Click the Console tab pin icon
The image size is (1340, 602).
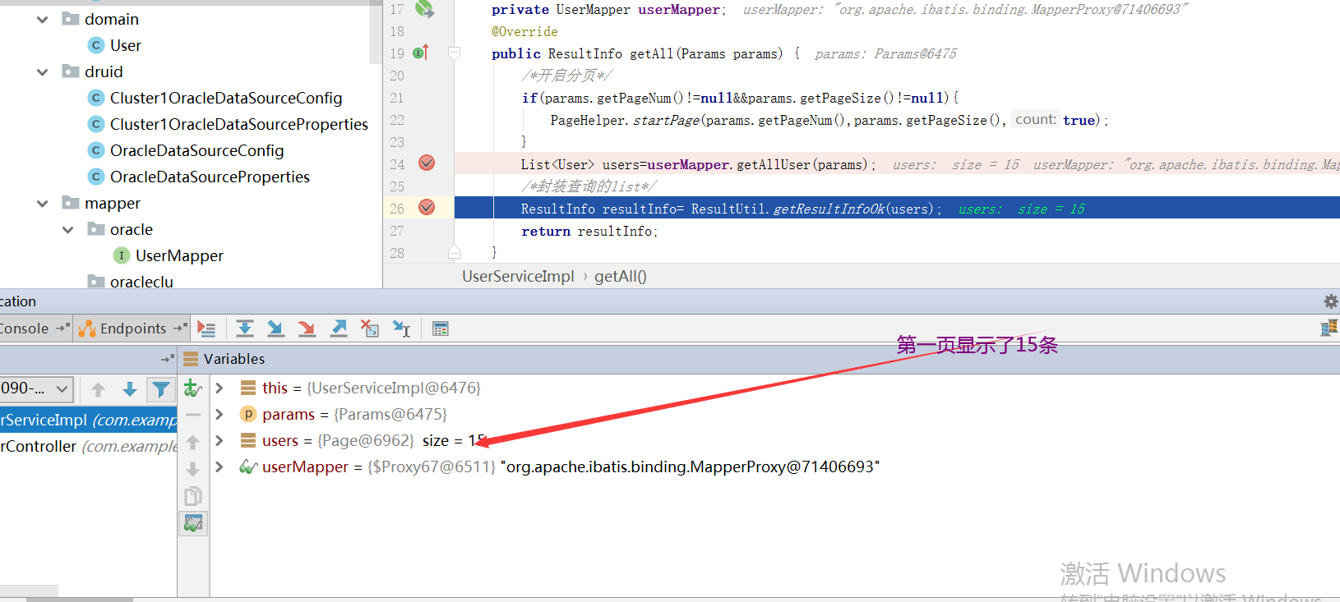tap(62, 328)
